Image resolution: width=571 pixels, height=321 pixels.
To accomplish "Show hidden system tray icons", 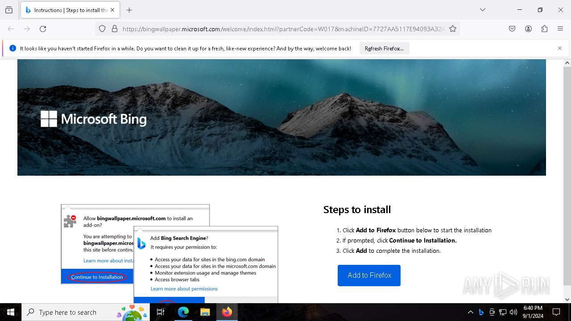I will pos(470,312).
